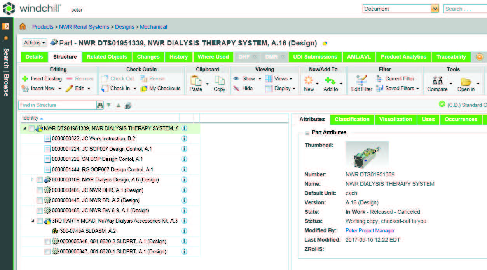
Task: Click the Find in Structure input field
Action: [x=57, y=105]
